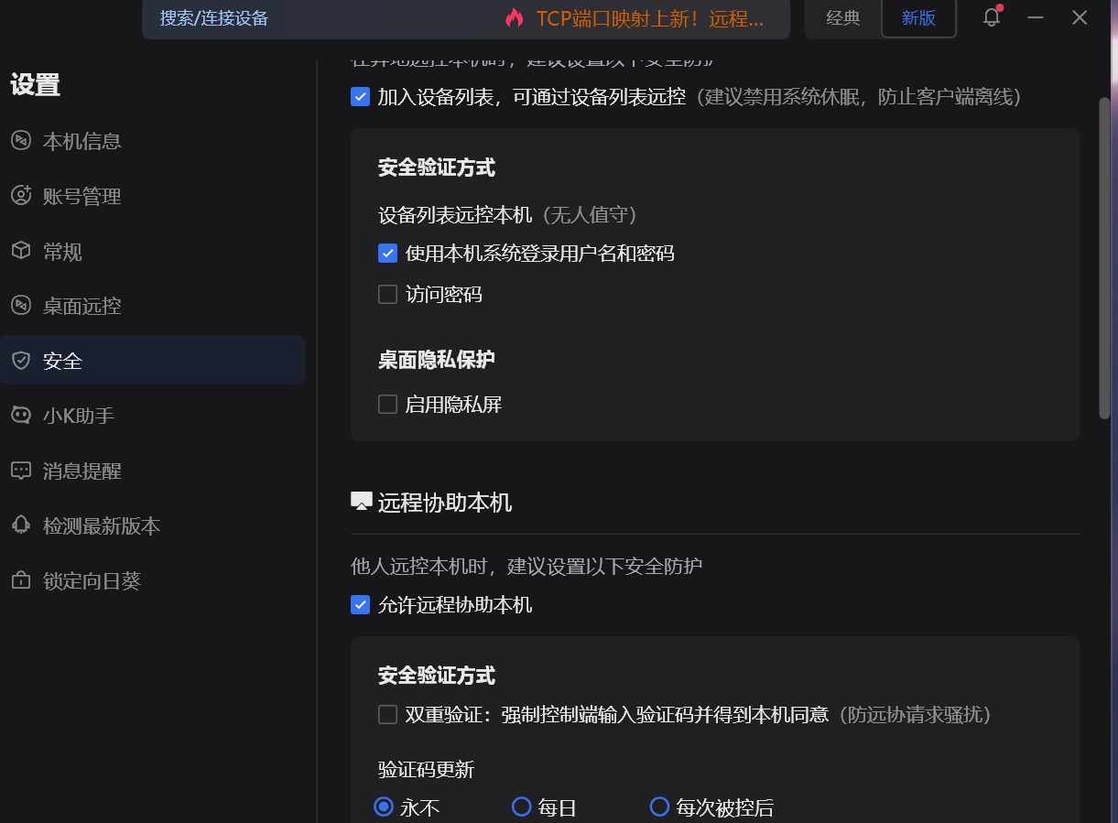Image resolution: width=1118 pixels, height=823 pixels.
Task: Minimize the settings window
Action: pyautogui.click(x=1036, y=17)
